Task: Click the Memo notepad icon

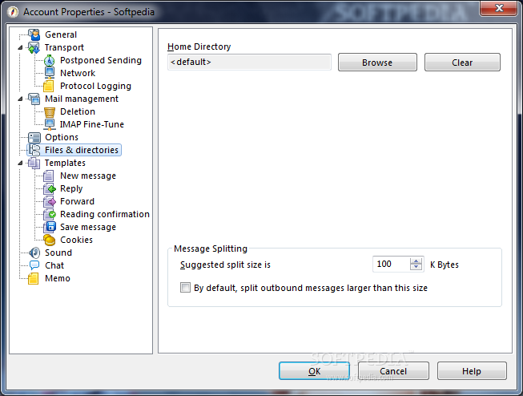Action: (x=34, y=278)
